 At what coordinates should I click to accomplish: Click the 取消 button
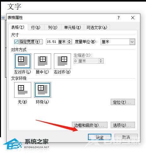[126, 137]
